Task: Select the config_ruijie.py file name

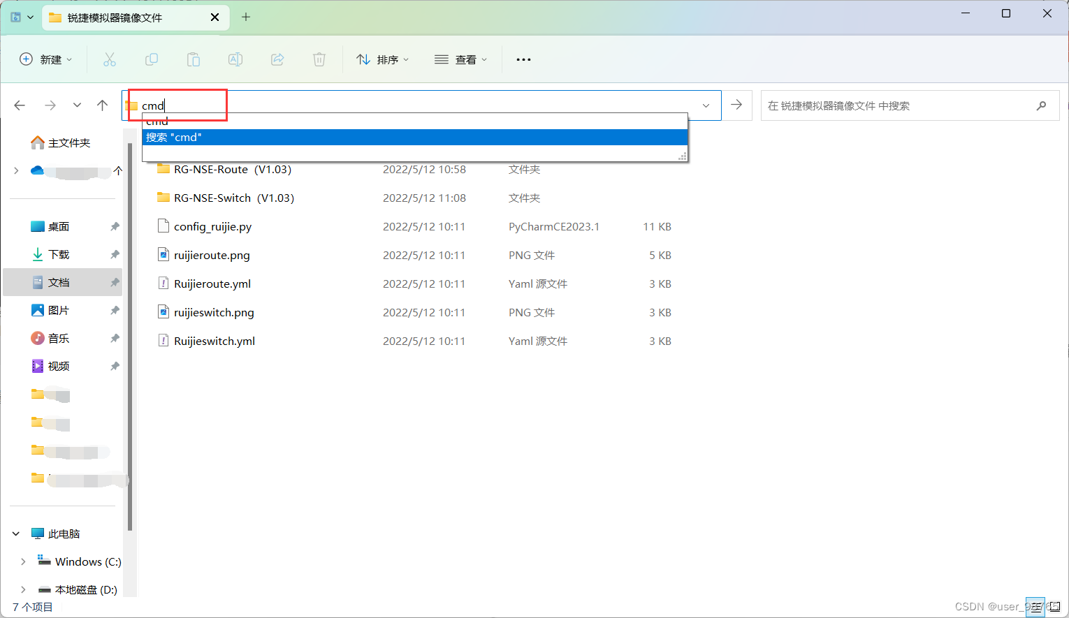Action: (x=212, y=226)
